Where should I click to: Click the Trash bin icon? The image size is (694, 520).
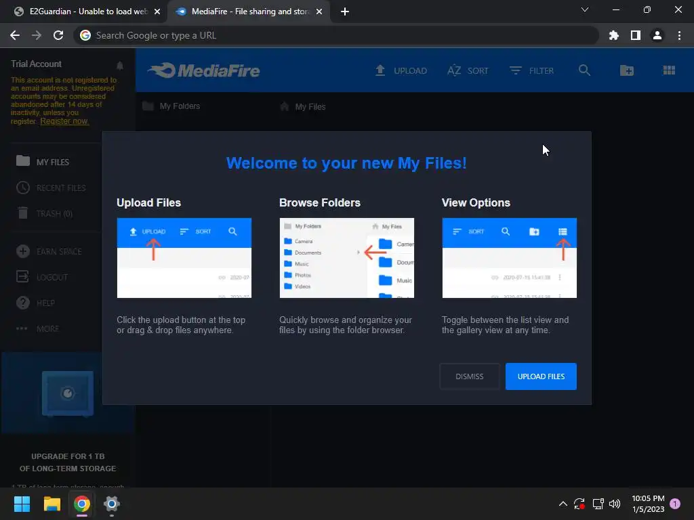click(23, 213)
